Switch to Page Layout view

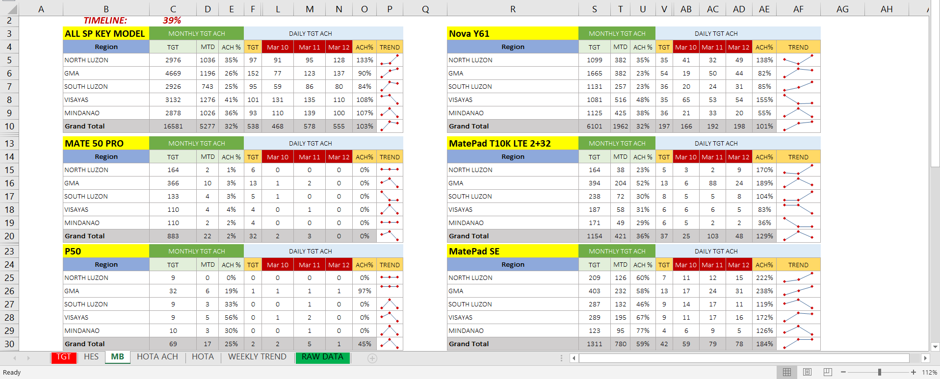click(808, 372)
